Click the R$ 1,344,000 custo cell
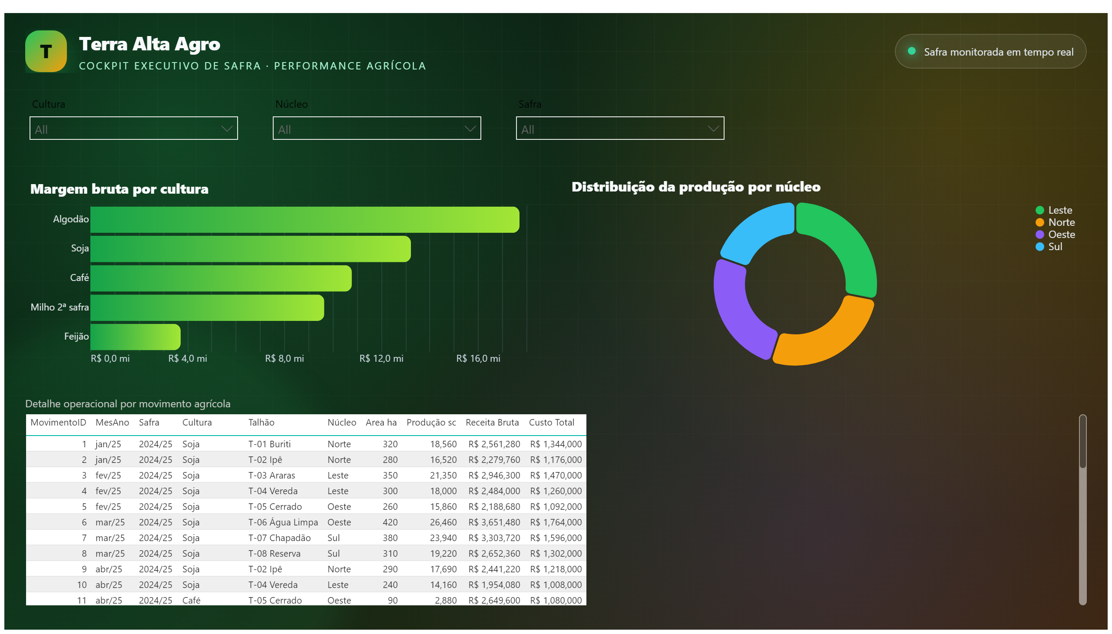The width and height of the screenshot is (1112, 634). click(x=556, y=445)
